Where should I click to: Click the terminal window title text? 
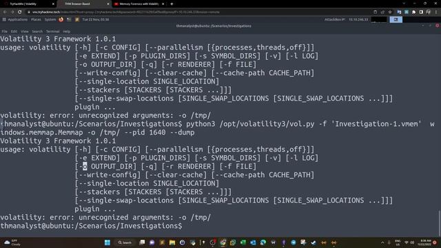pyautogui.click(x=214, y=26)
